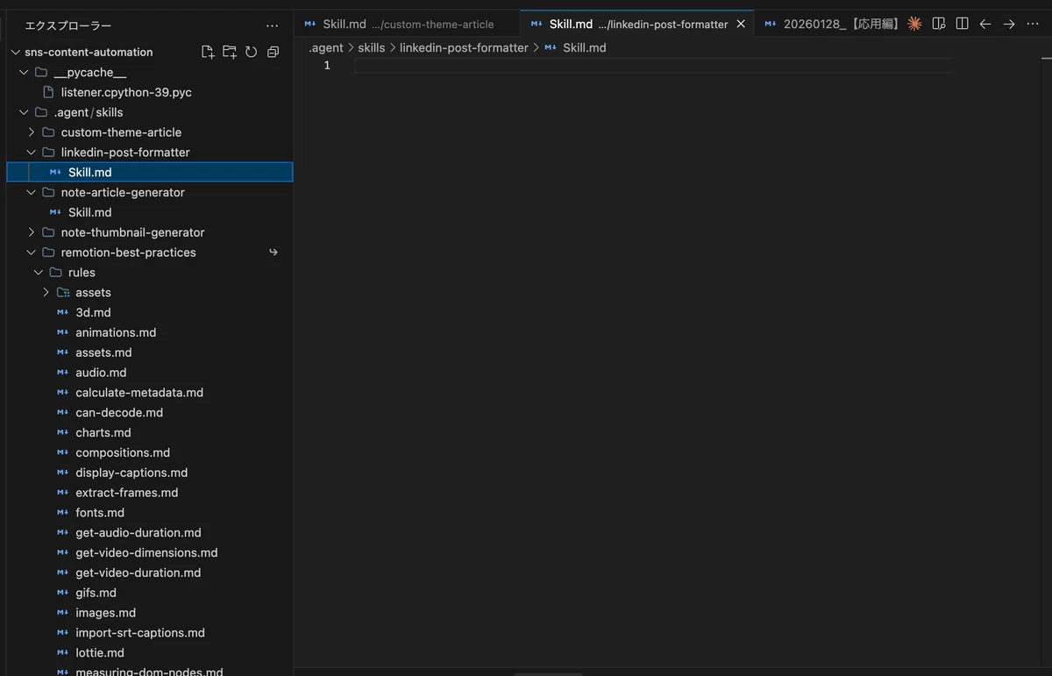1052x676 pixels.
Task: Navigate forward with right arrow icon
Action: [x=1009, y=24]
